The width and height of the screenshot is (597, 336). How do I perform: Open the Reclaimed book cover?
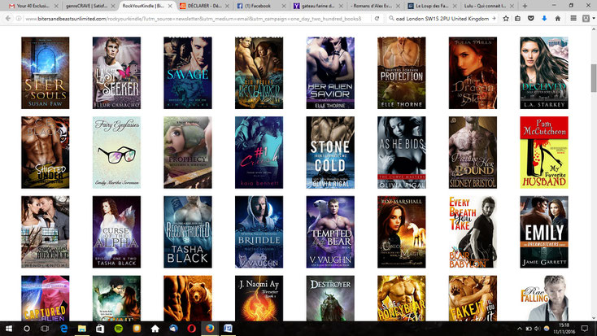(x=259, y=72)
